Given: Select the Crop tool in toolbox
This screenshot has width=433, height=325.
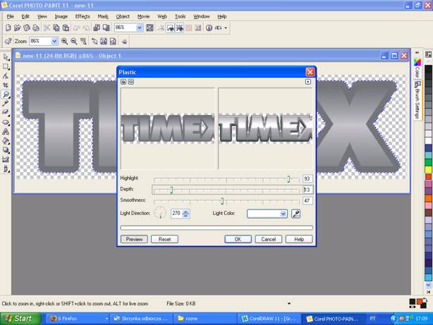Looking at the screenshot, I should coord(6,85).
